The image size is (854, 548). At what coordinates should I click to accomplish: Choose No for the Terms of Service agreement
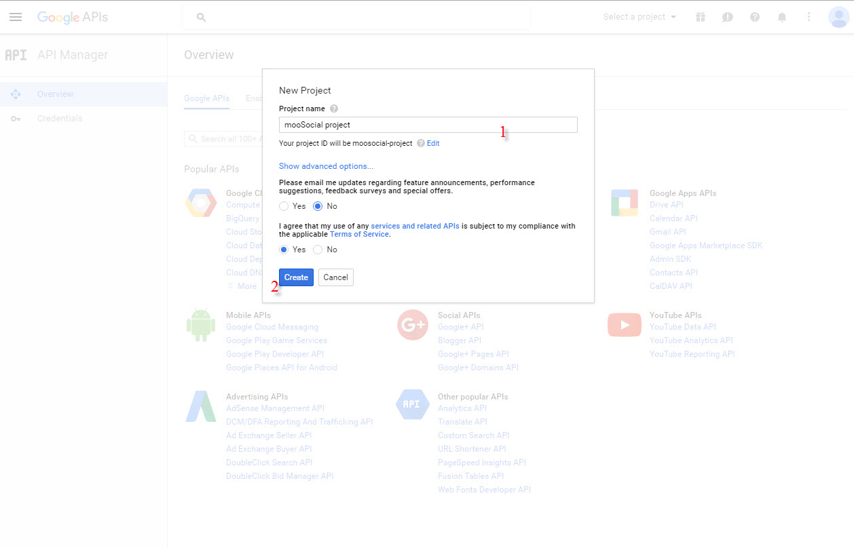(317, 250)
